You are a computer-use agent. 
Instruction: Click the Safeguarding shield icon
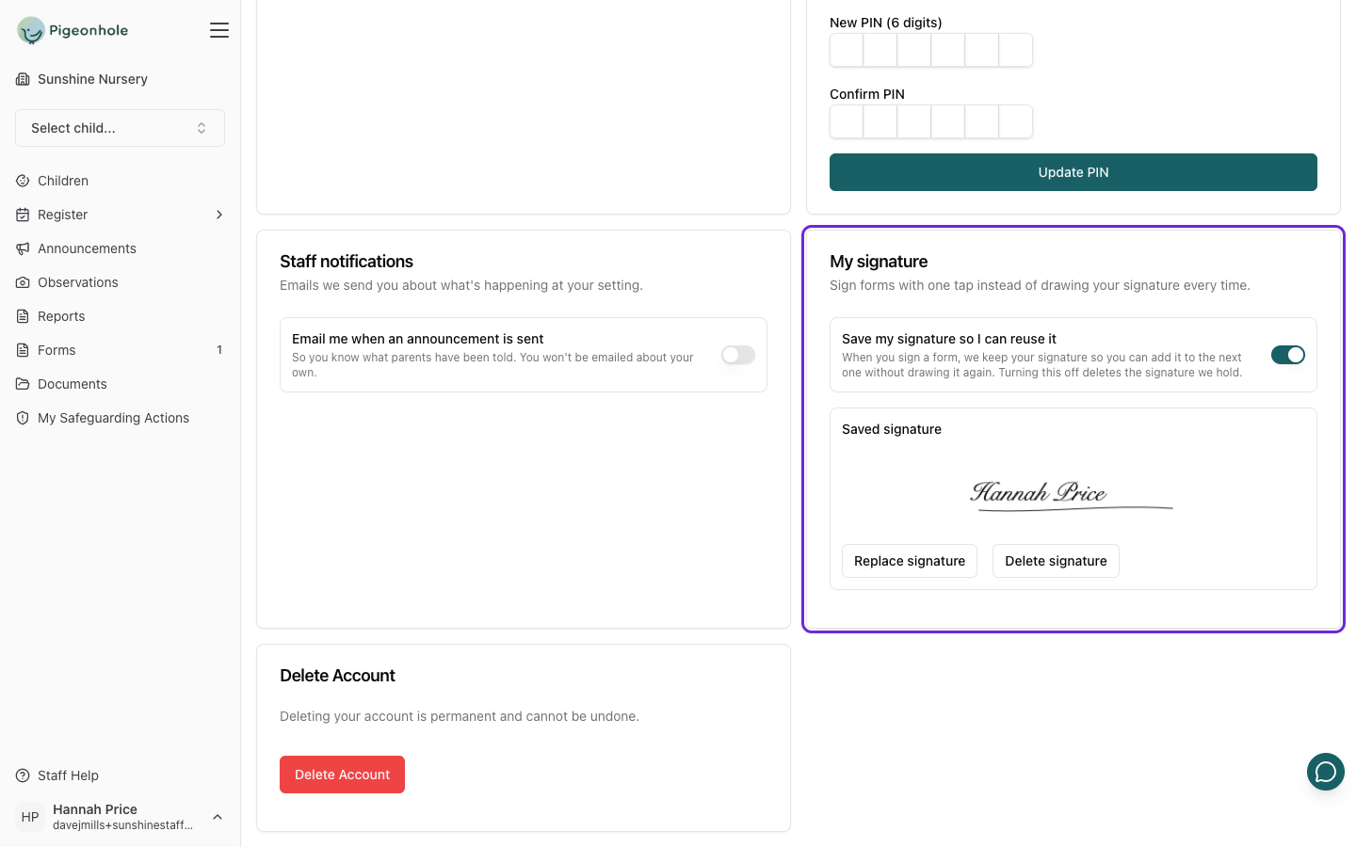pyautogui.click(x=23, y=418)
